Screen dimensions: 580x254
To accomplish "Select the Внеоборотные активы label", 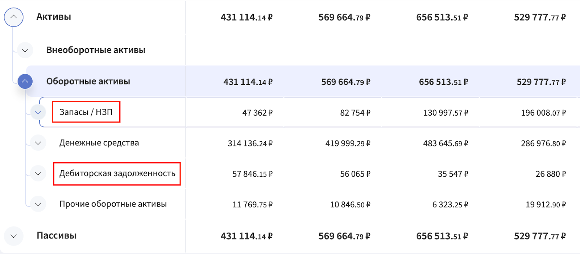I will 96,50.
